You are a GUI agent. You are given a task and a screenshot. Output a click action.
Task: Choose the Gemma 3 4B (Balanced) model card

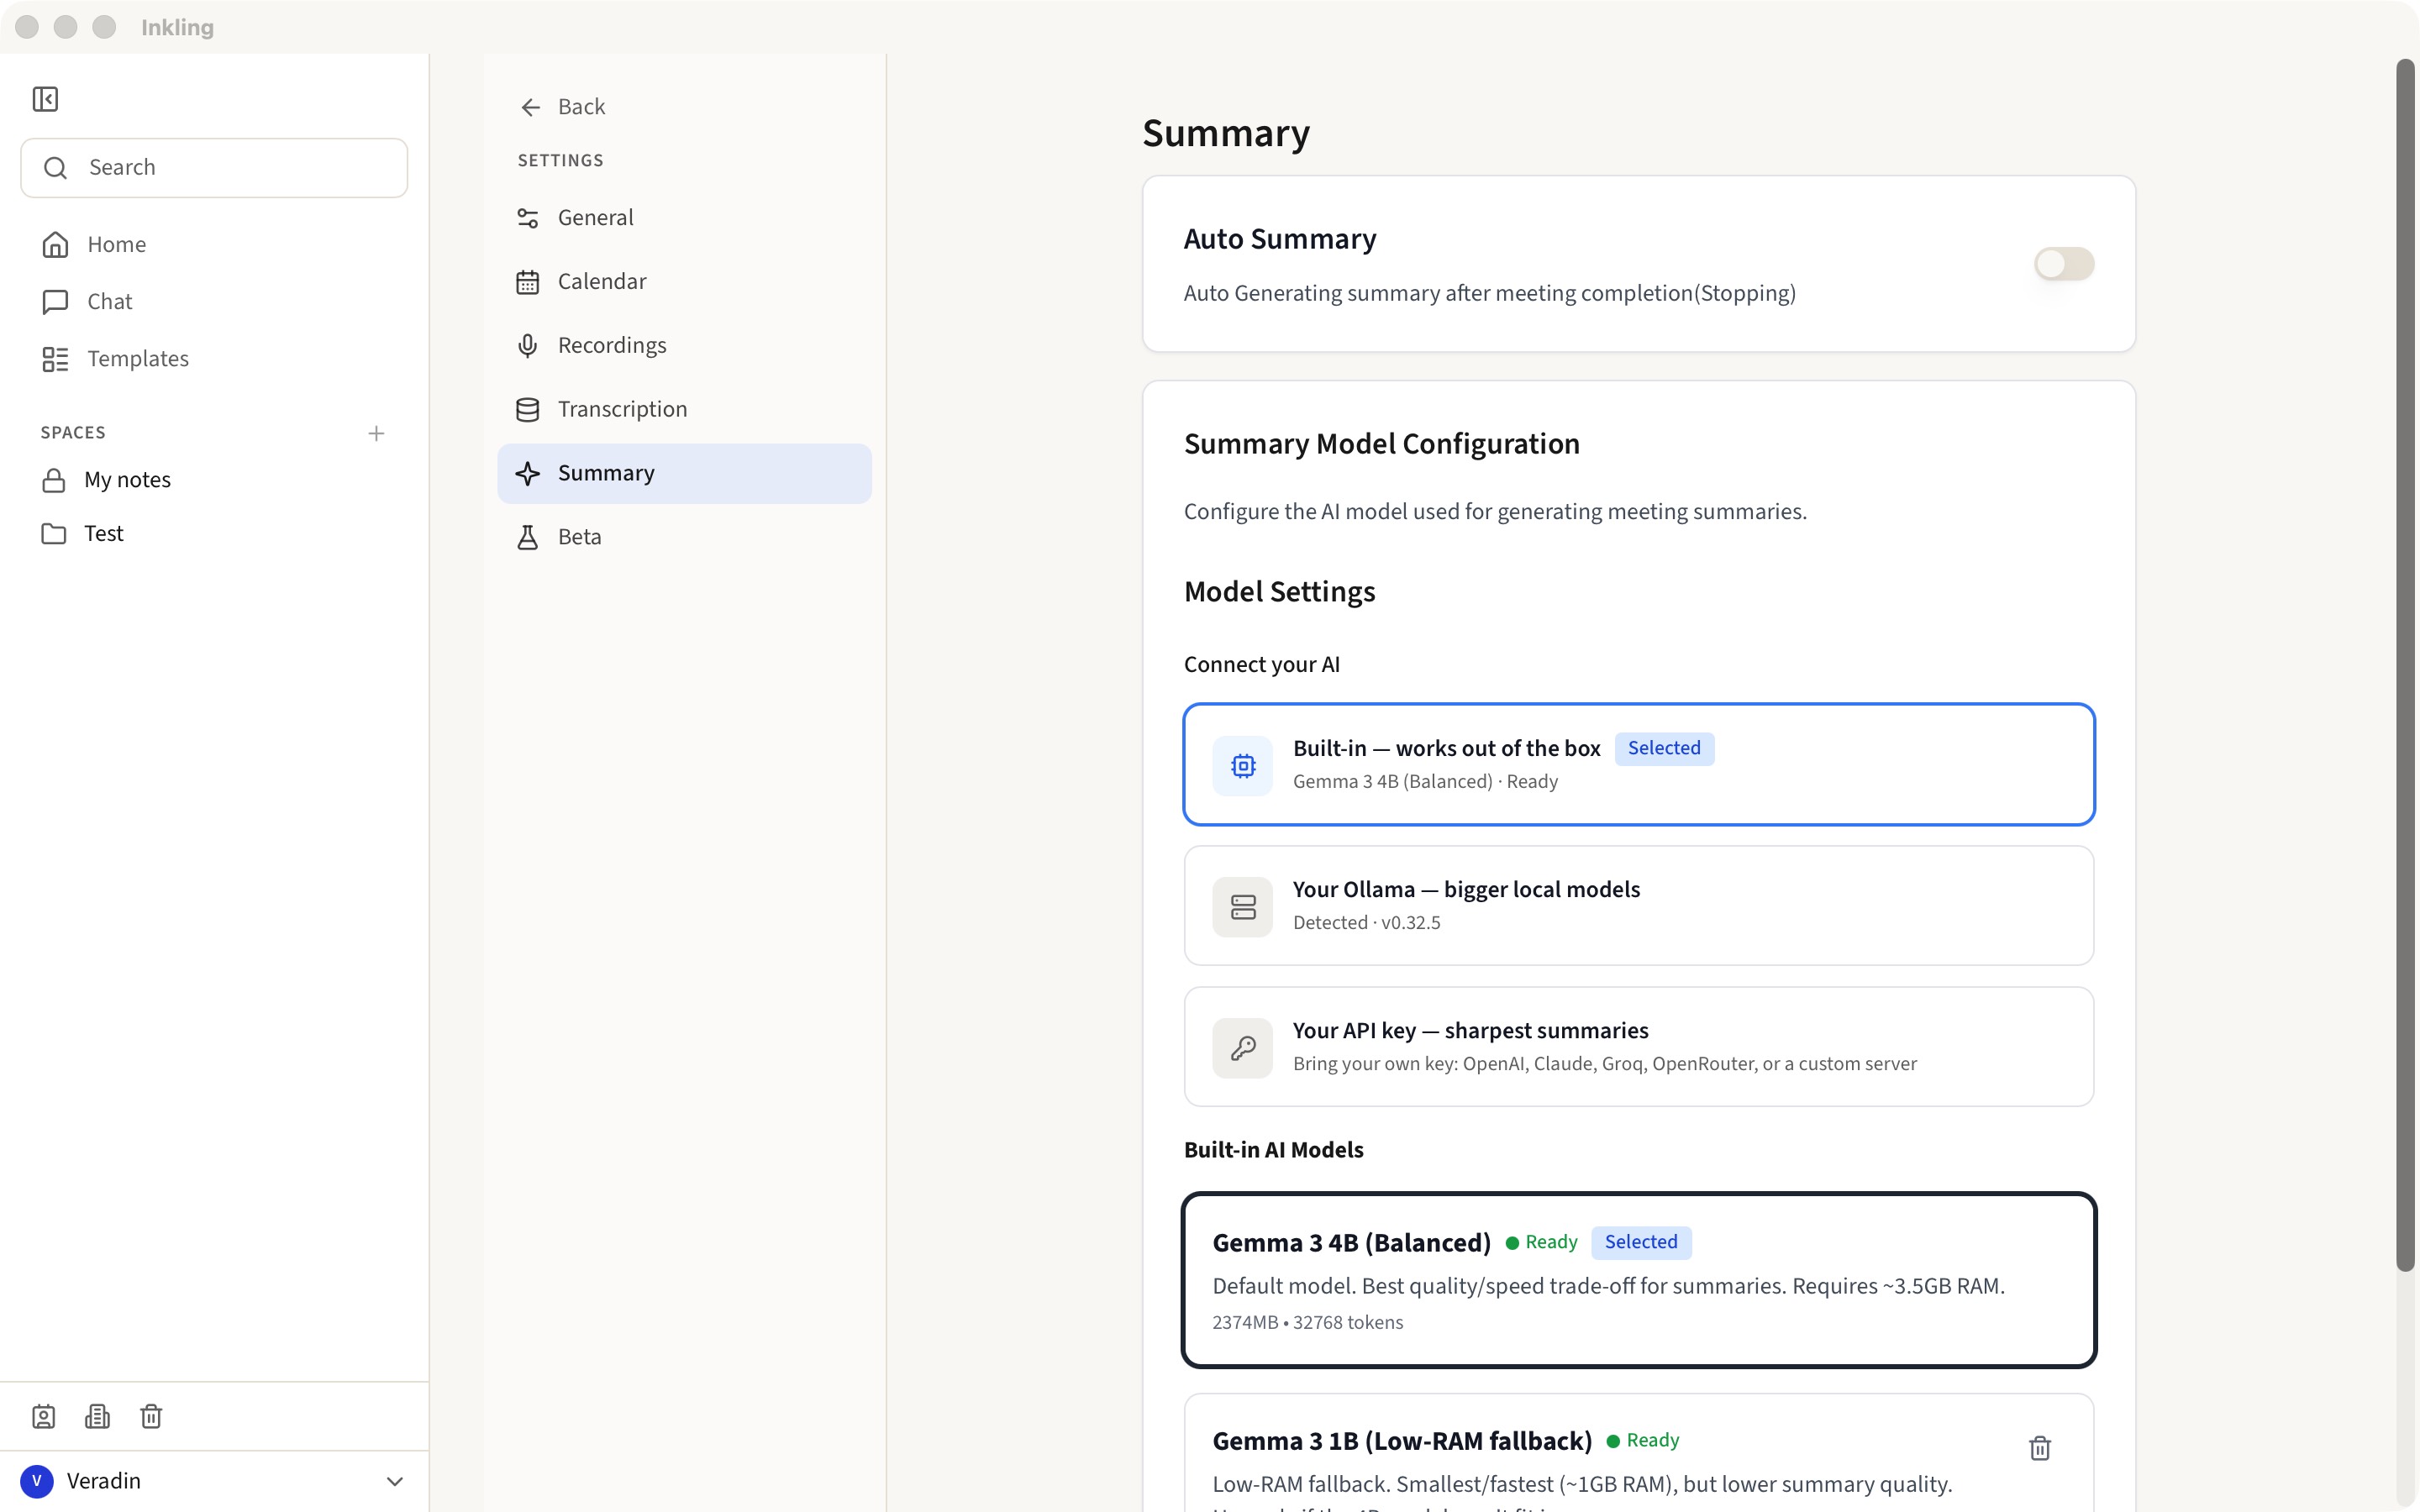click(1639, 1280)
